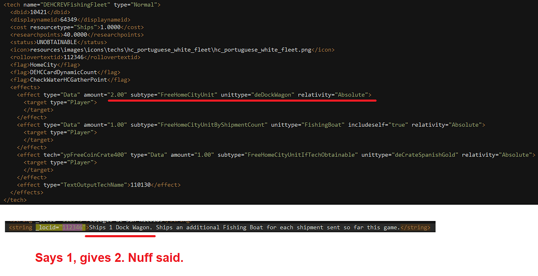Image resolution: width=538 pixels, height=276 pixels.
Task: Select the HomeCity flag text
Action: [44, 65]
